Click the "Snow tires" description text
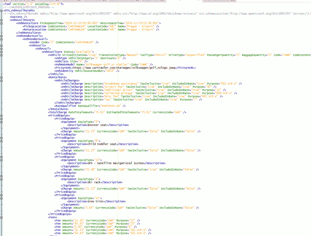This screenshot has height=236, width=311. 96,201
